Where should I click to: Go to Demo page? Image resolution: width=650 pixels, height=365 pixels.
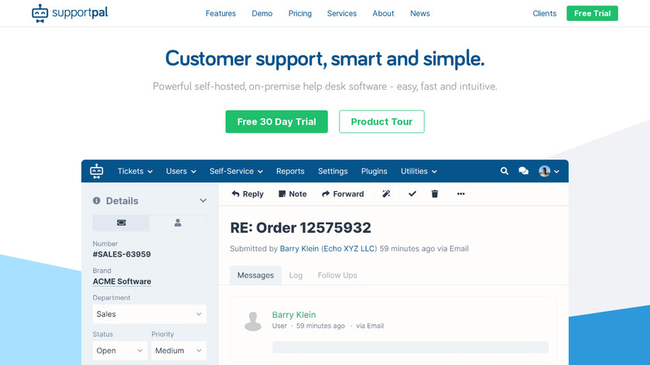262,13
